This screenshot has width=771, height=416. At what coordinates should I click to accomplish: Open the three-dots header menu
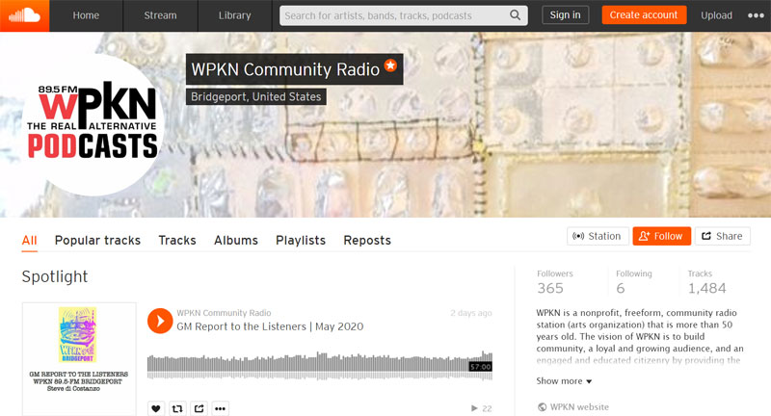click(x=756, y=15)
